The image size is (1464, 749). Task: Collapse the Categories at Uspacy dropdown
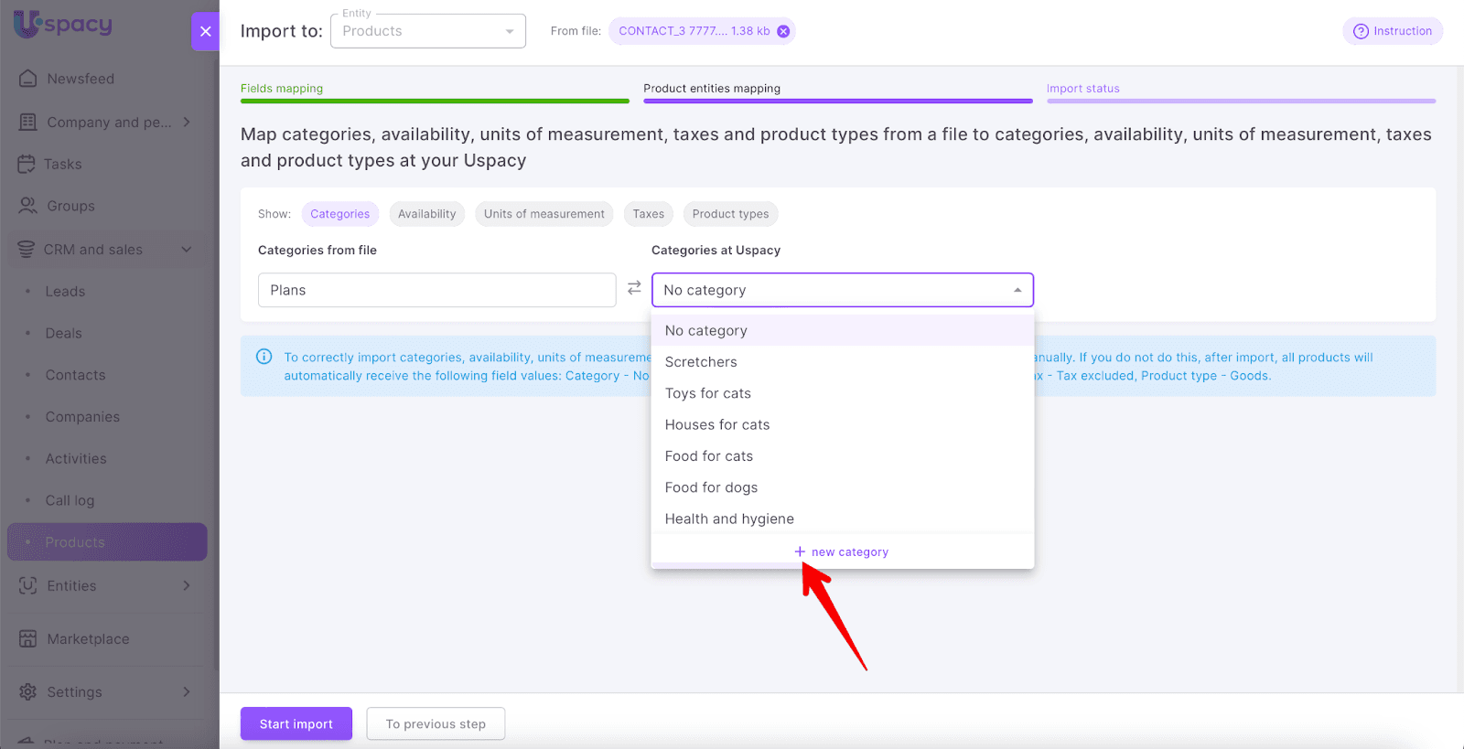(1017, 290)
